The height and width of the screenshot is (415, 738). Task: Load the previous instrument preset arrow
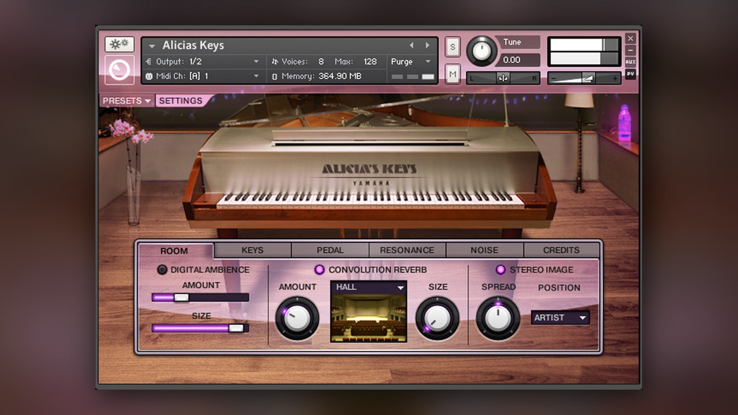pyautogui.click(x=412, y=46)
